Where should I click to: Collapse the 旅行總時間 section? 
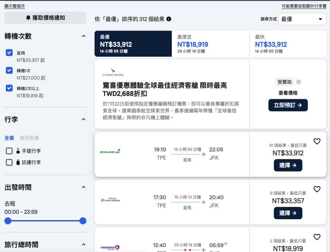coord(83,244)
